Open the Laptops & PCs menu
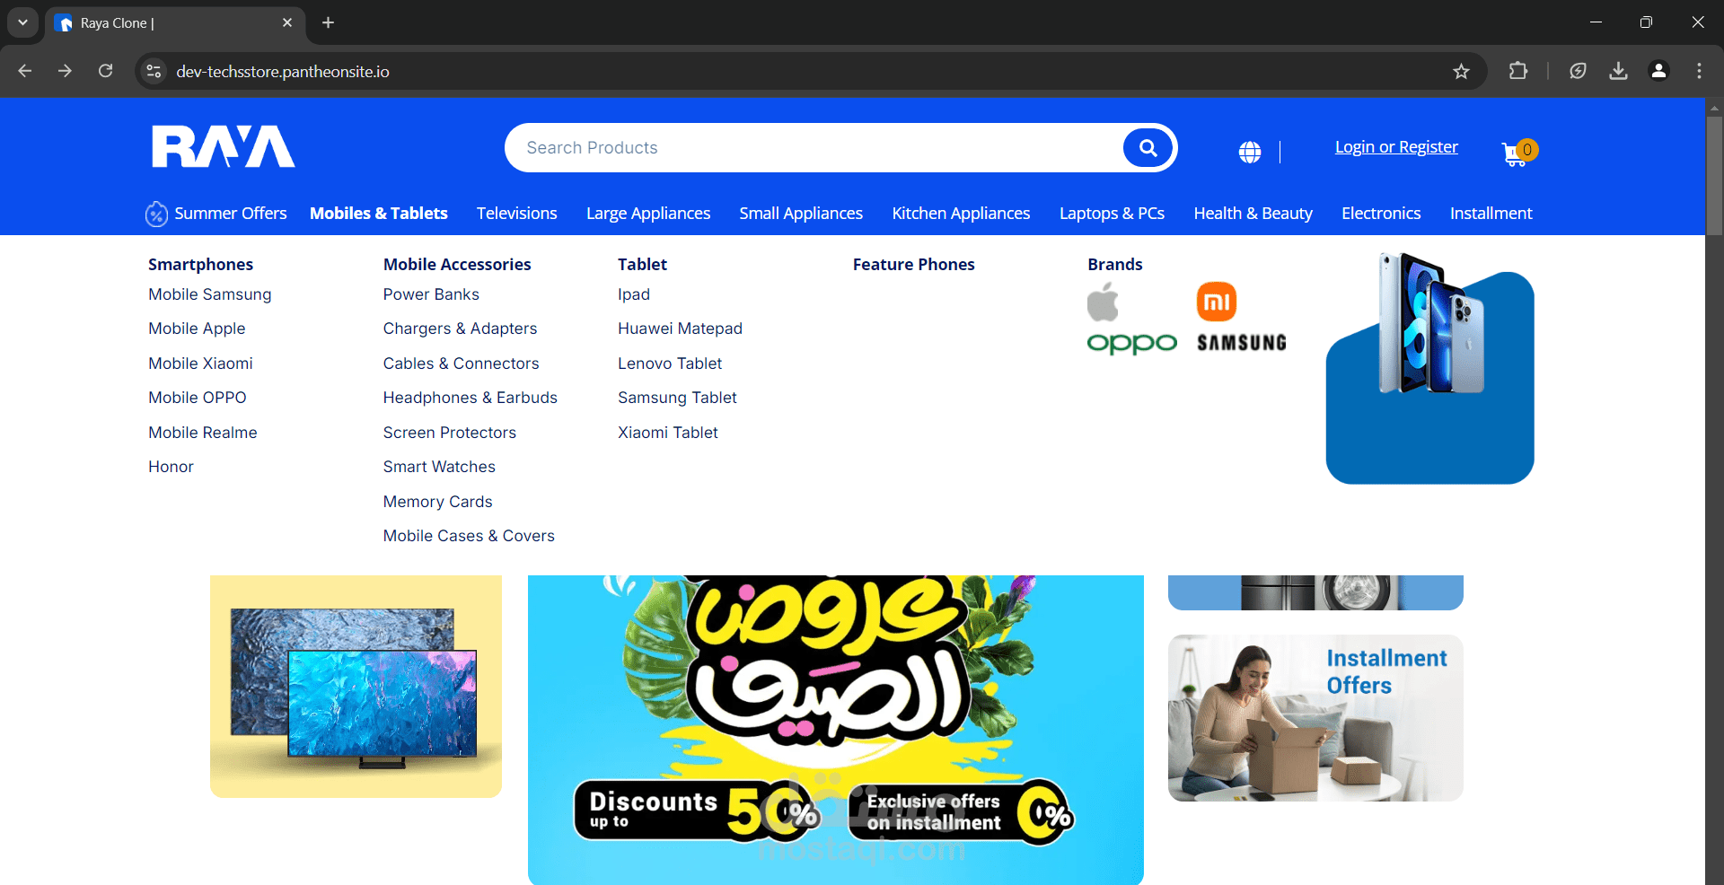The width and height of the screenshot is (1724, 885). click(1112, 214)
